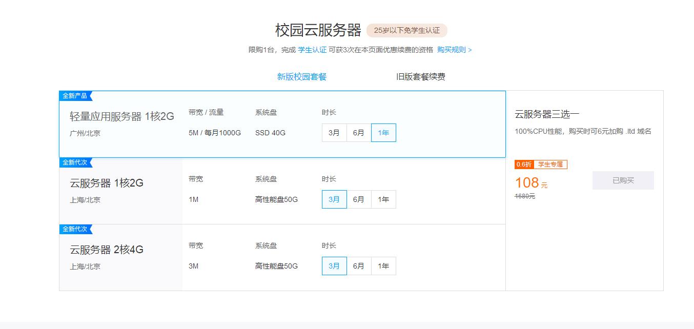This screenshot has width=694, height=329.
Task: Select 1年 duration for 轻量应用服务器
Action: [383, 133]
